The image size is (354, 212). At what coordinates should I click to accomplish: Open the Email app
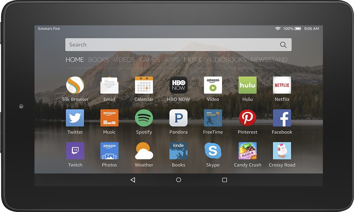[109, 85]
